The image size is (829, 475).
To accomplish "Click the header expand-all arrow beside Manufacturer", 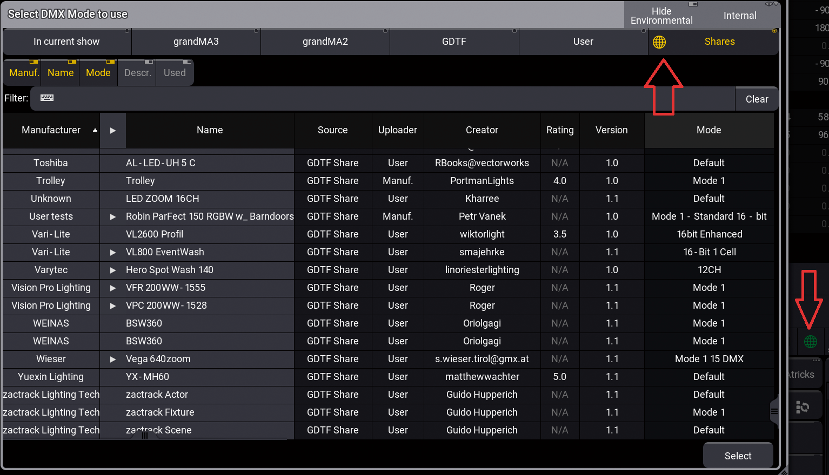I will pos(112,130).
